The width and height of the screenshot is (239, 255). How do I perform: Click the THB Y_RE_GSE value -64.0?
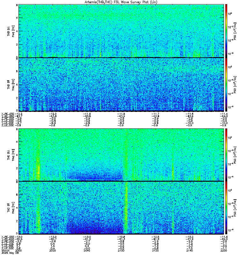pos(224,116)
